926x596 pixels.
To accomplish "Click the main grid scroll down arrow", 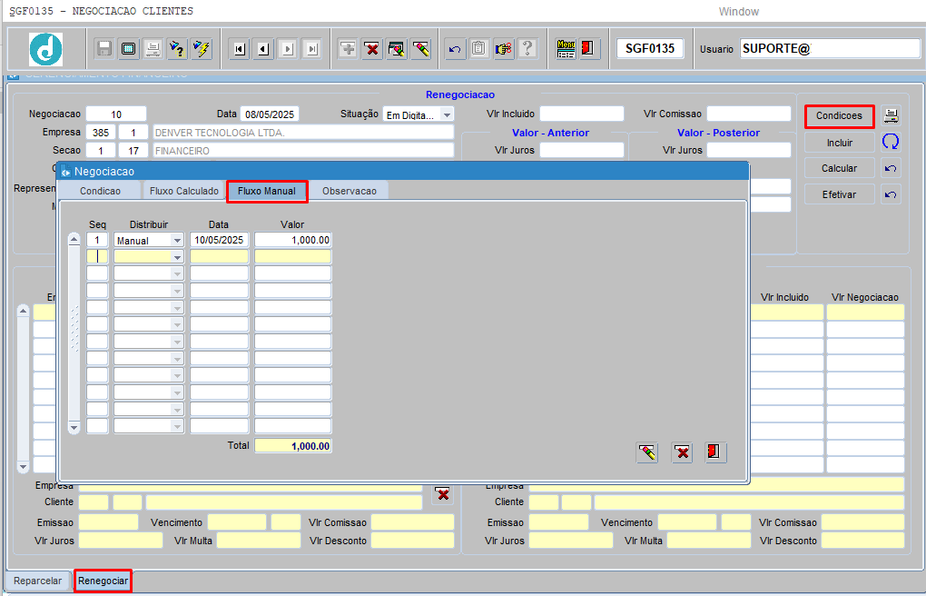I will (x=23, y=466).
